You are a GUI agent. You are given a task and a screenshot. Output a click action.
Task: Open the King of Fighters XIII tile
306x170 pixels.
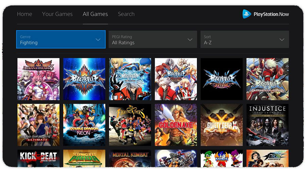[x=268, y=158]
